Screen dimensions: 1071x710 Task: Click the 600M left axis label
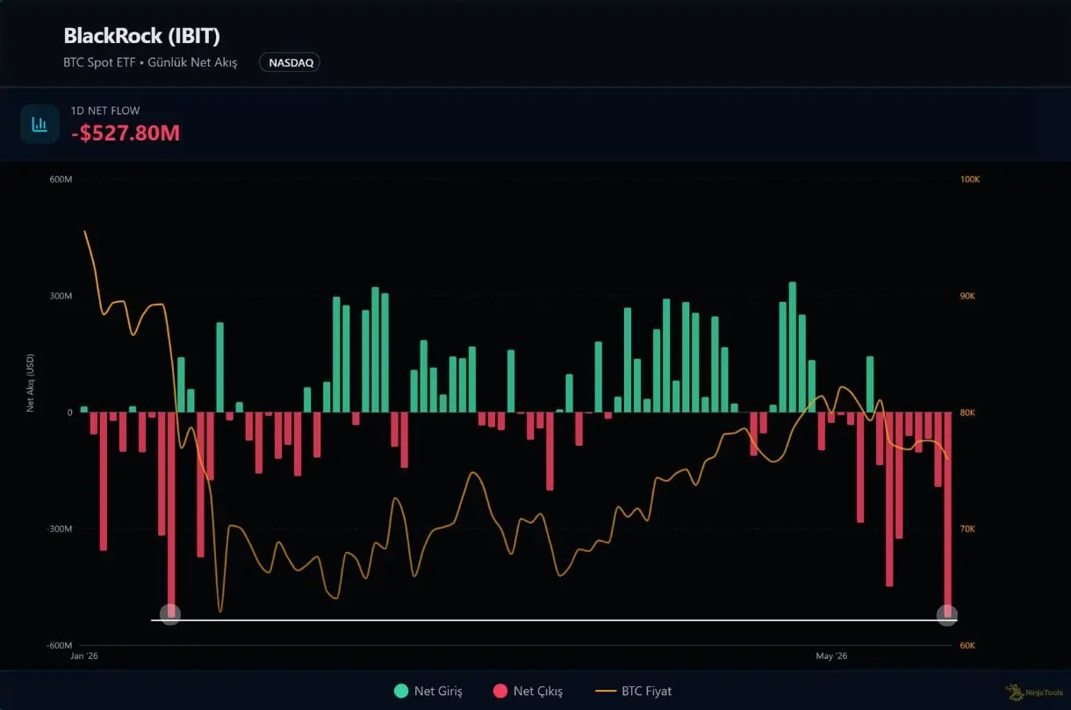[x=61, y=179]
